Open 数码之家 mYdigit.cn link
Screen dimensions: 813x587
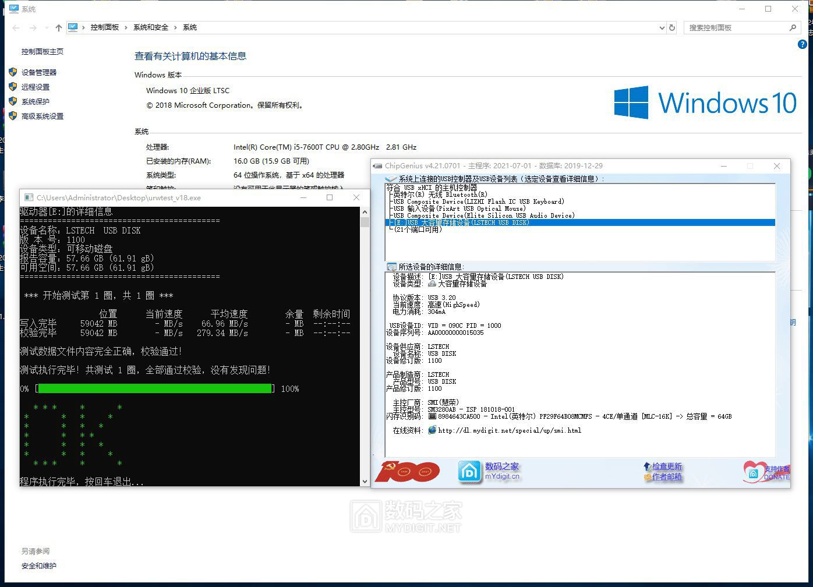pyautogui.click(x=502, y=472)
